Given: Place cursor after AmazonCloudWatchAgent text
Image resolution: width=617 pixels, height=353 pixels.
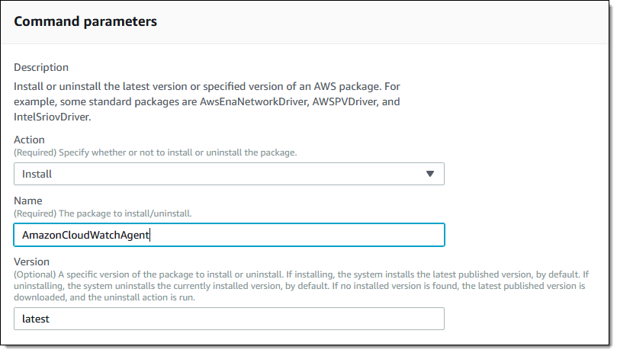Looking at the screenshot, I should click(x=150, y=235).
